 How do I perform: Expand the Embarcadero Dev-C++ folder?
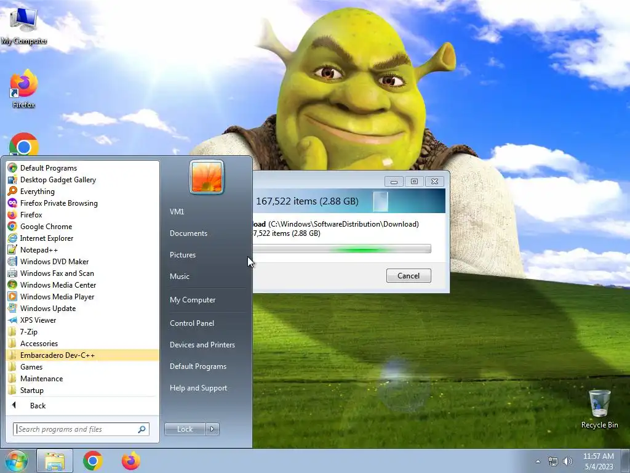coord(82,355)
